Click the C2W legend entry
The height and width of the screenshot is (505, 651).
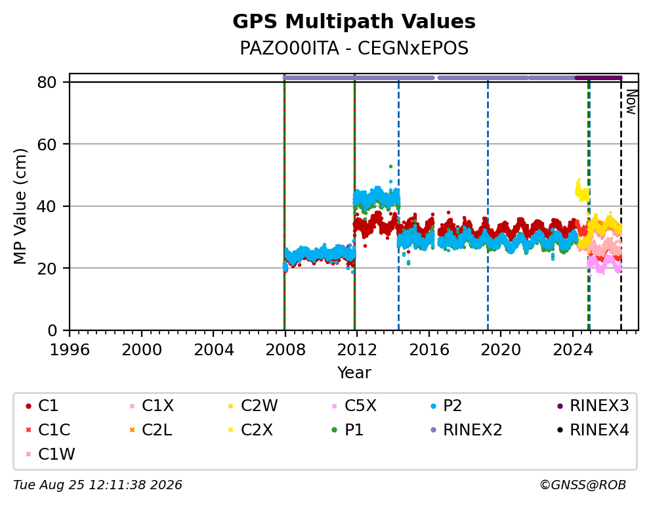point(253,406)
